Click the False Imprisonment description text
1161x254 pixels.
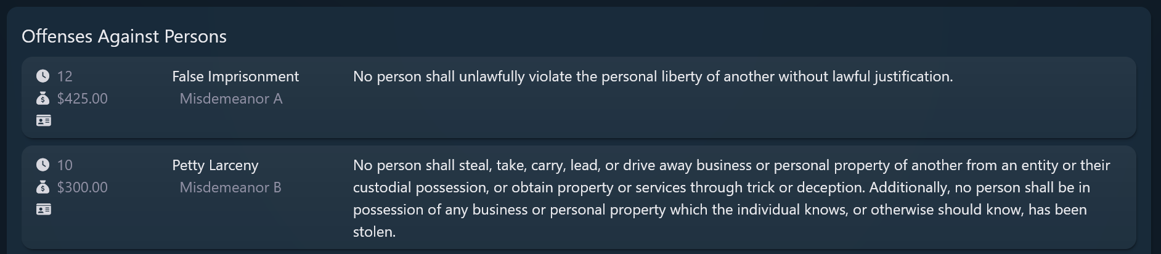click(653, 76)
